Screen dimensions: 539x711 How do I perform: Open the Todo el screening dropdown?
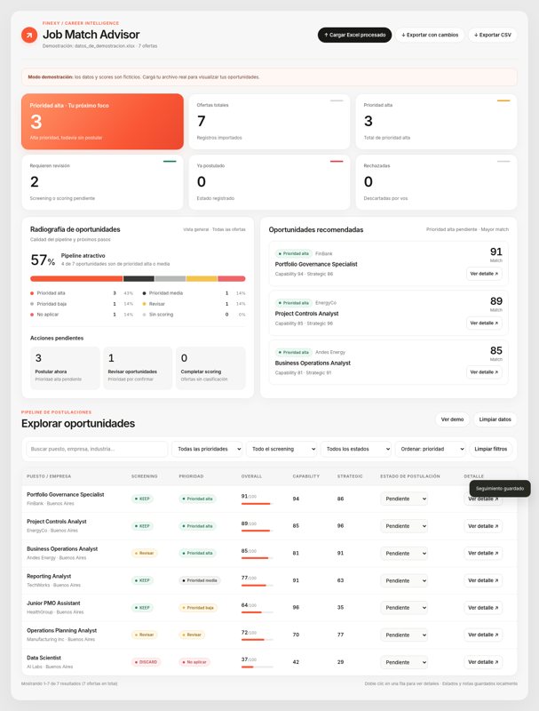281,449
